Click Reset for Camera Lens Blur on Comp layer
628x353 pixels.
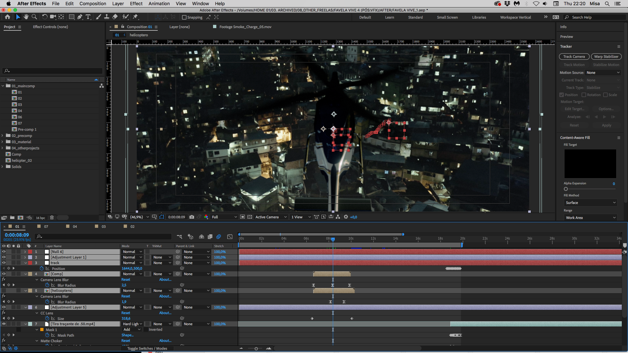point(126,279)
